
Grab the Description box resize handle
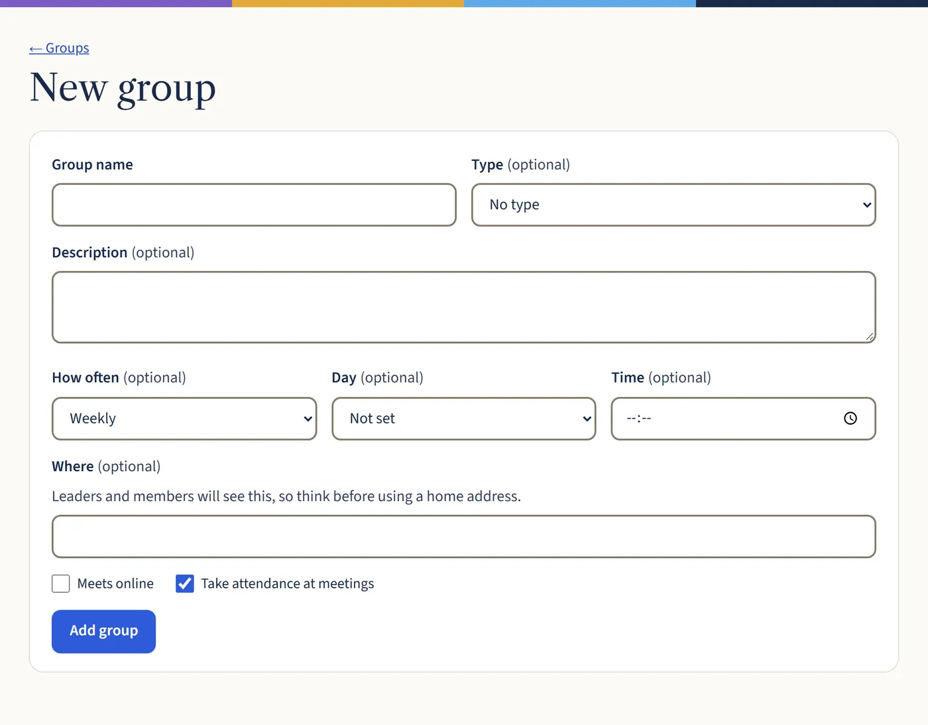pyautogui.click(x=870, y=337)
